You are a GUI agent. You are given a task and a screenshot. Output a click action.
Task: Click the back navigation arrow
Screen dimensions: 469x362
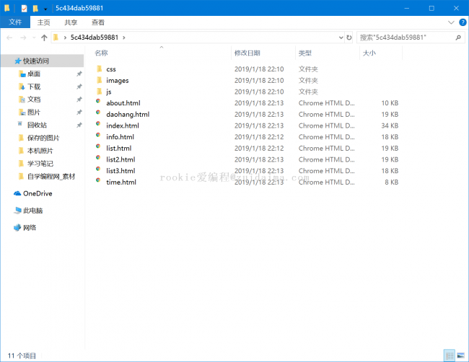[9, 37]
